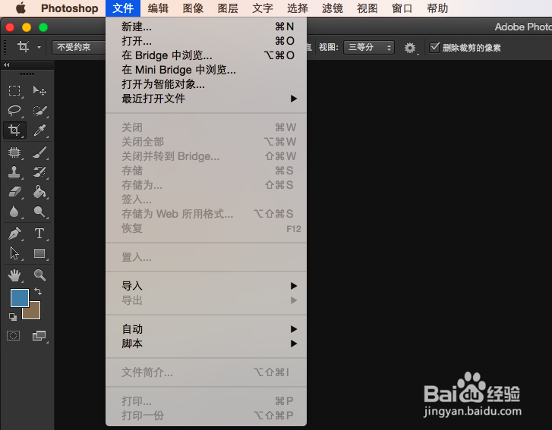Select the Horizontal Type tool
The image size is (552, 430).
click(x=39, y=234)
